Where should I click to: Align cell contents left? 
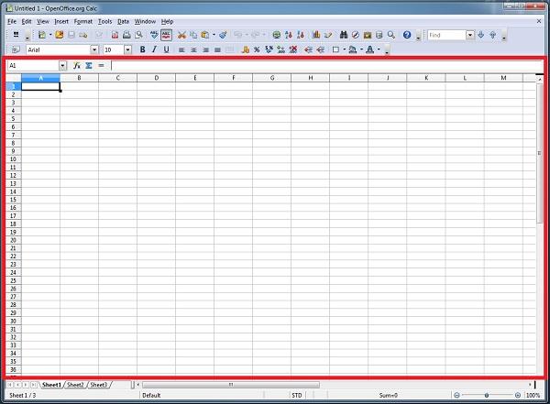(x=181, y=49)
